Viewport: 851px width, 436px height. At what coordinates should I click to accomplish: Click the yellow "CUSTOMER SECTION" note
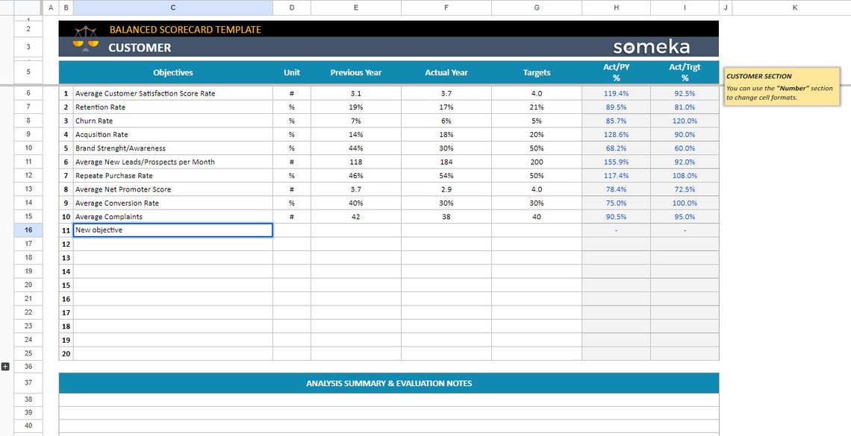point(781,86)
